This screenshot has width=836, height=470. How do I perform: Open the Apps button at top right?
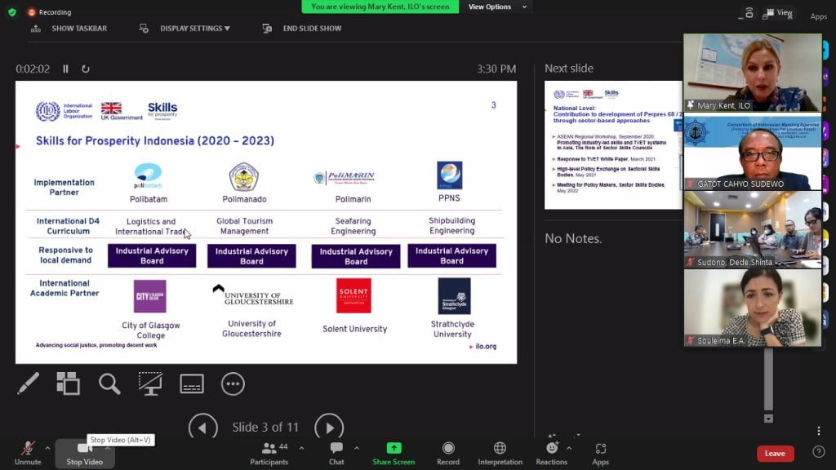coord(818,16)
